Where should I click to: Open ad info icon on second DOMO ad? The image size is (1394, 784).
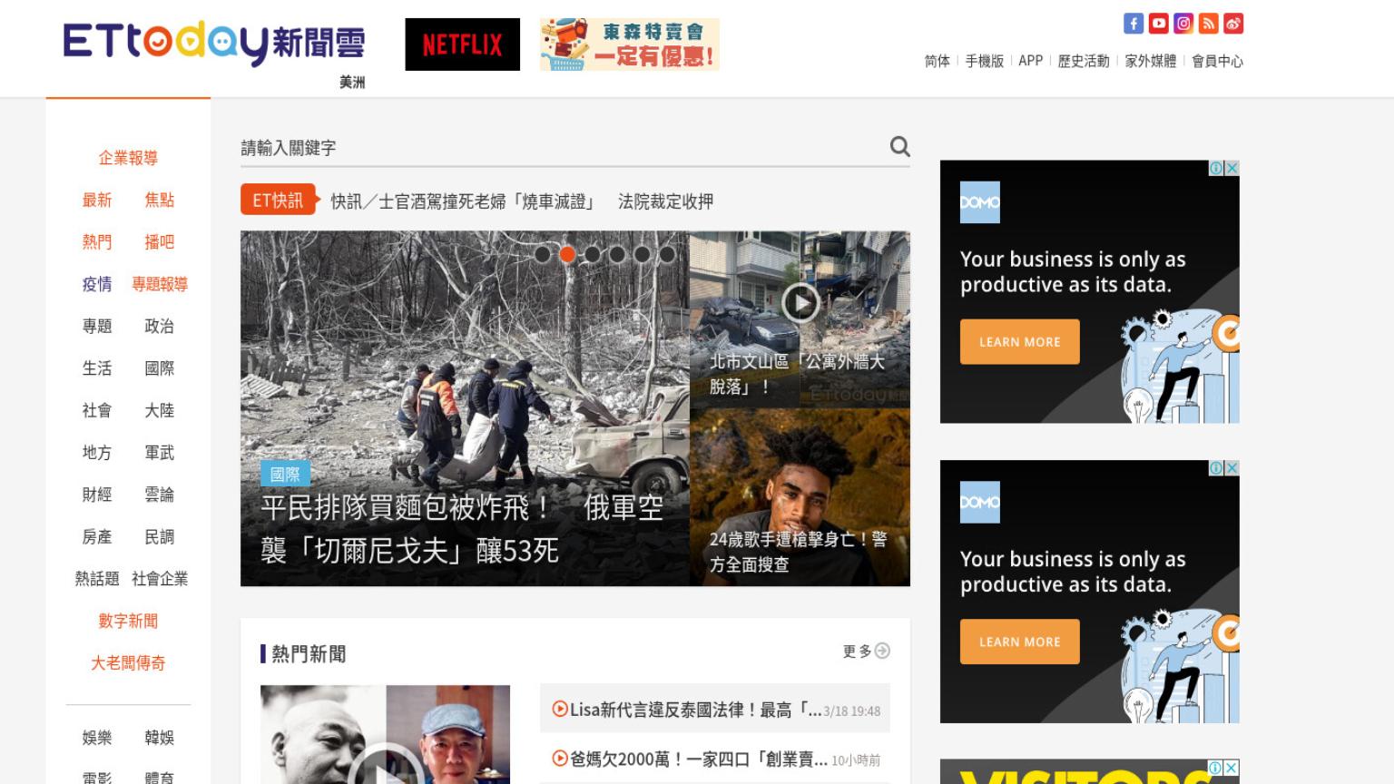1216,467
